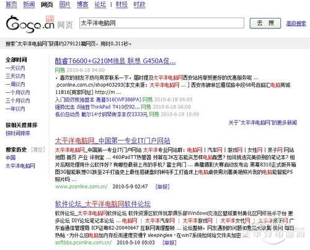
Task: Click the softbbs.pconline.com.cn/ URL
Action: (x=83, y=243)
